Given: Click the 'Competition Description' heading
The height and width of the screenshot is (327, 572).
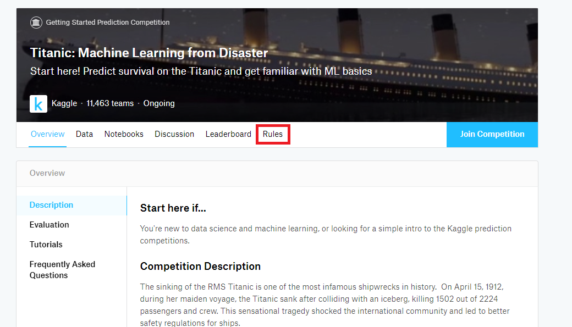Looking at the screenshot, I should pyautogui.click(x=200, y=267).
